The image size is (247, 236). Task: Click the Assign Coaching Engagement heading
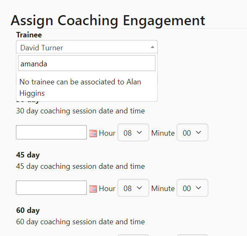[108, 21]
